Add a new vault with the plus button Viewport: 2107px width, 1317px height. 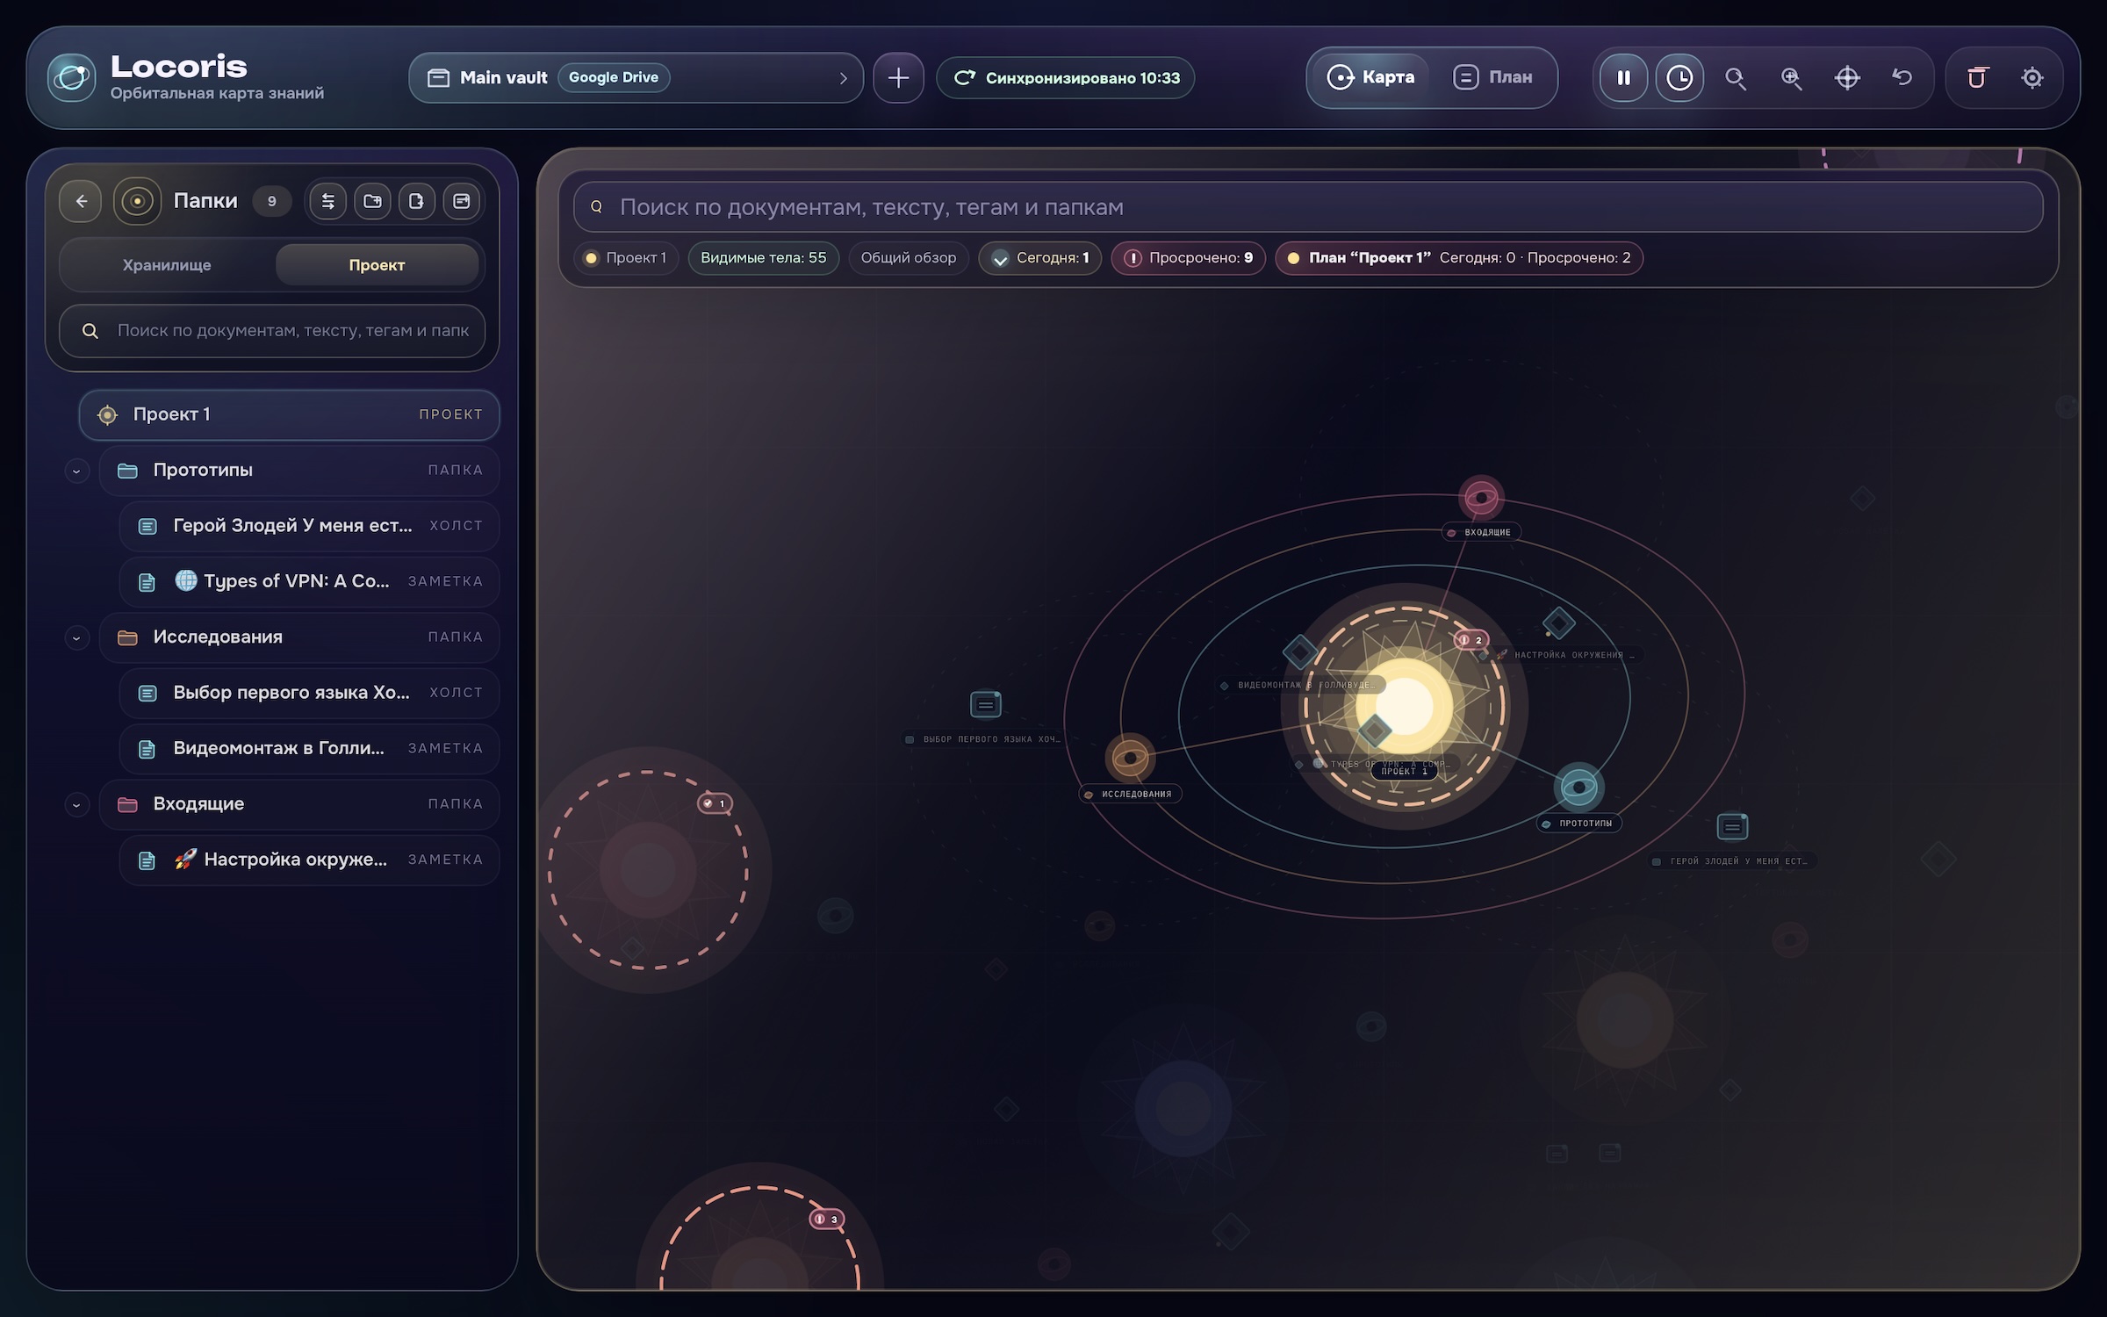(x=898, y=78)
